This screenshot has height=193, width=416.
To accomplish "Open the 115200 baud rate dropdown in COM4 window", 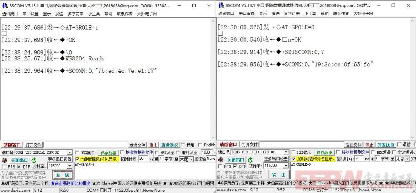I will click(69, 166).
